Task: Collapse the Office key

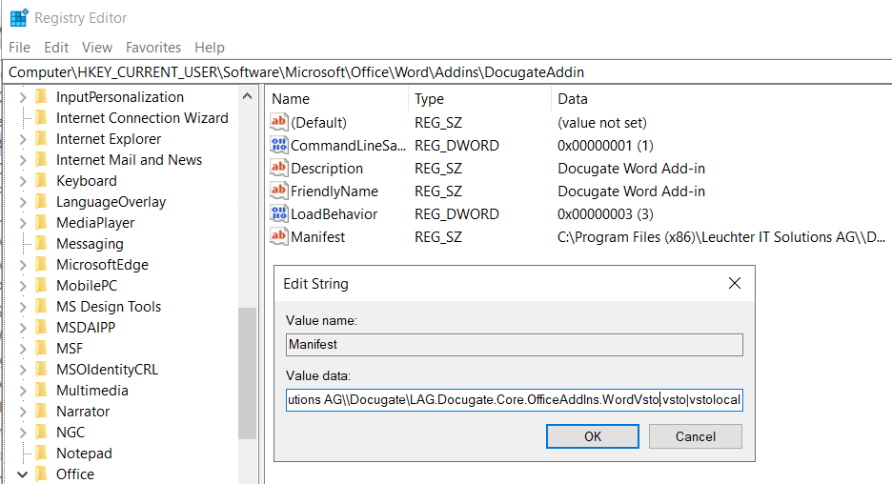Action: pos(22,474)
